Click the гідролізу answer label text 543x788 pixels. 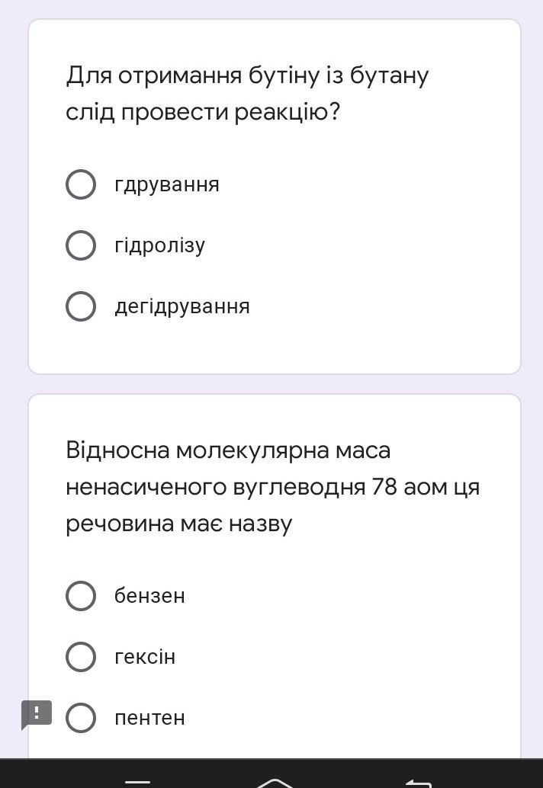(x=160, y=245)
